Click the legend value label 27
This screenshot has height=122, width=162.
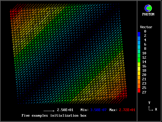[144, 92]
